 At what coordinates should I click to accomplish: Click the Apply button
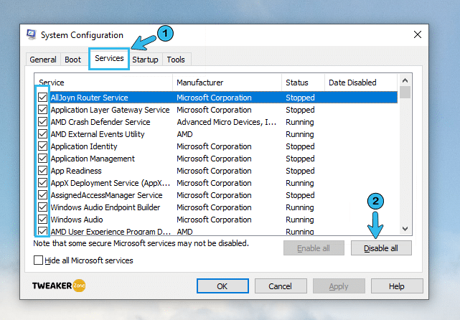339,286
